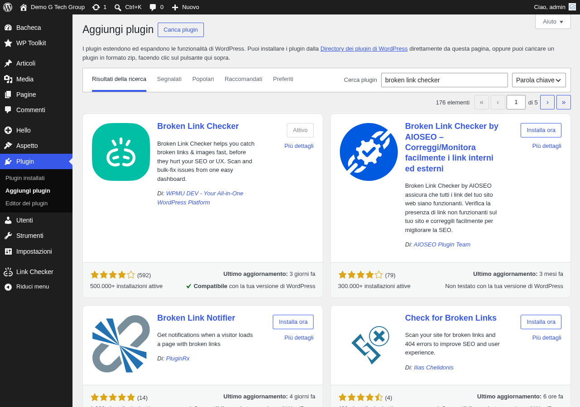Open Più dettagli for AIOSEO plugin

coord(547,146)
